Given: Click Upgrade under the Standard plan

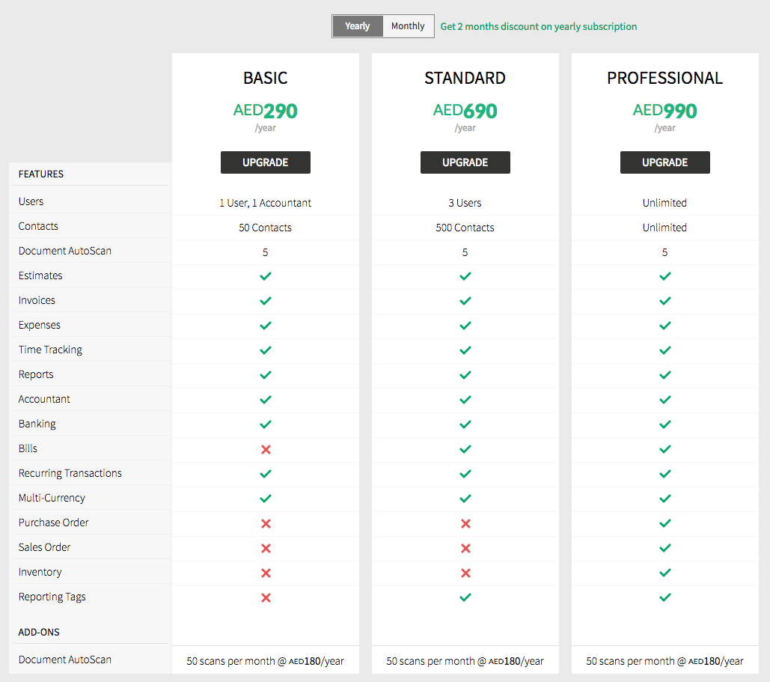Looking at the screenshot, I should 465,162.
